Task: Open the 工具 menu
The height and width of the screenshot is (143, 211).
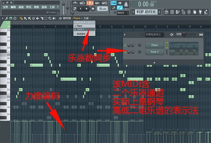Action: pos(52,7)
